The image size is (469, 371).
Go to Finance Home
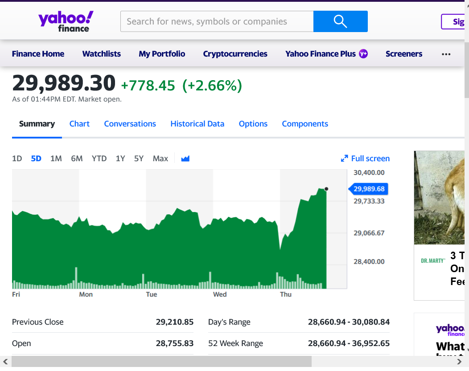pos(38,54)
